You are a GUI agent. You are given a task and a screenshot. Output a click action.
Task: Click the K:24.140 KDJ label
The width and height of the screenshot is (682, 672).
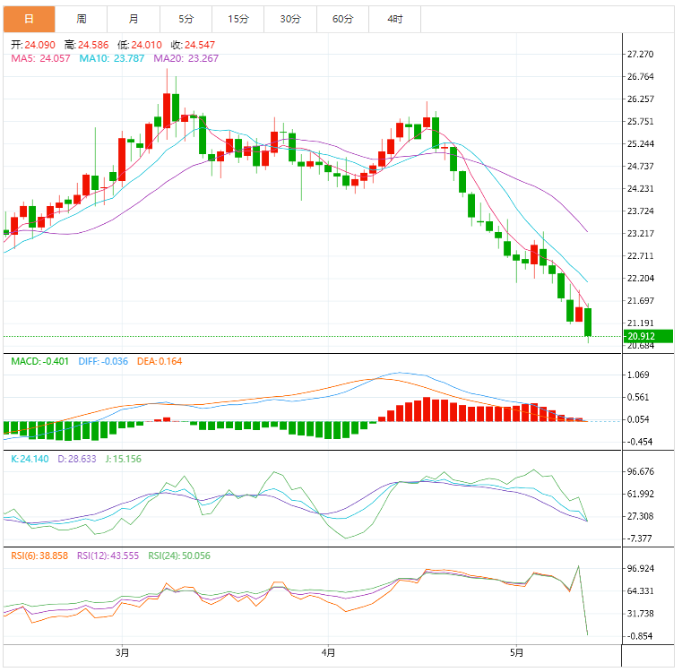point(30,459)
